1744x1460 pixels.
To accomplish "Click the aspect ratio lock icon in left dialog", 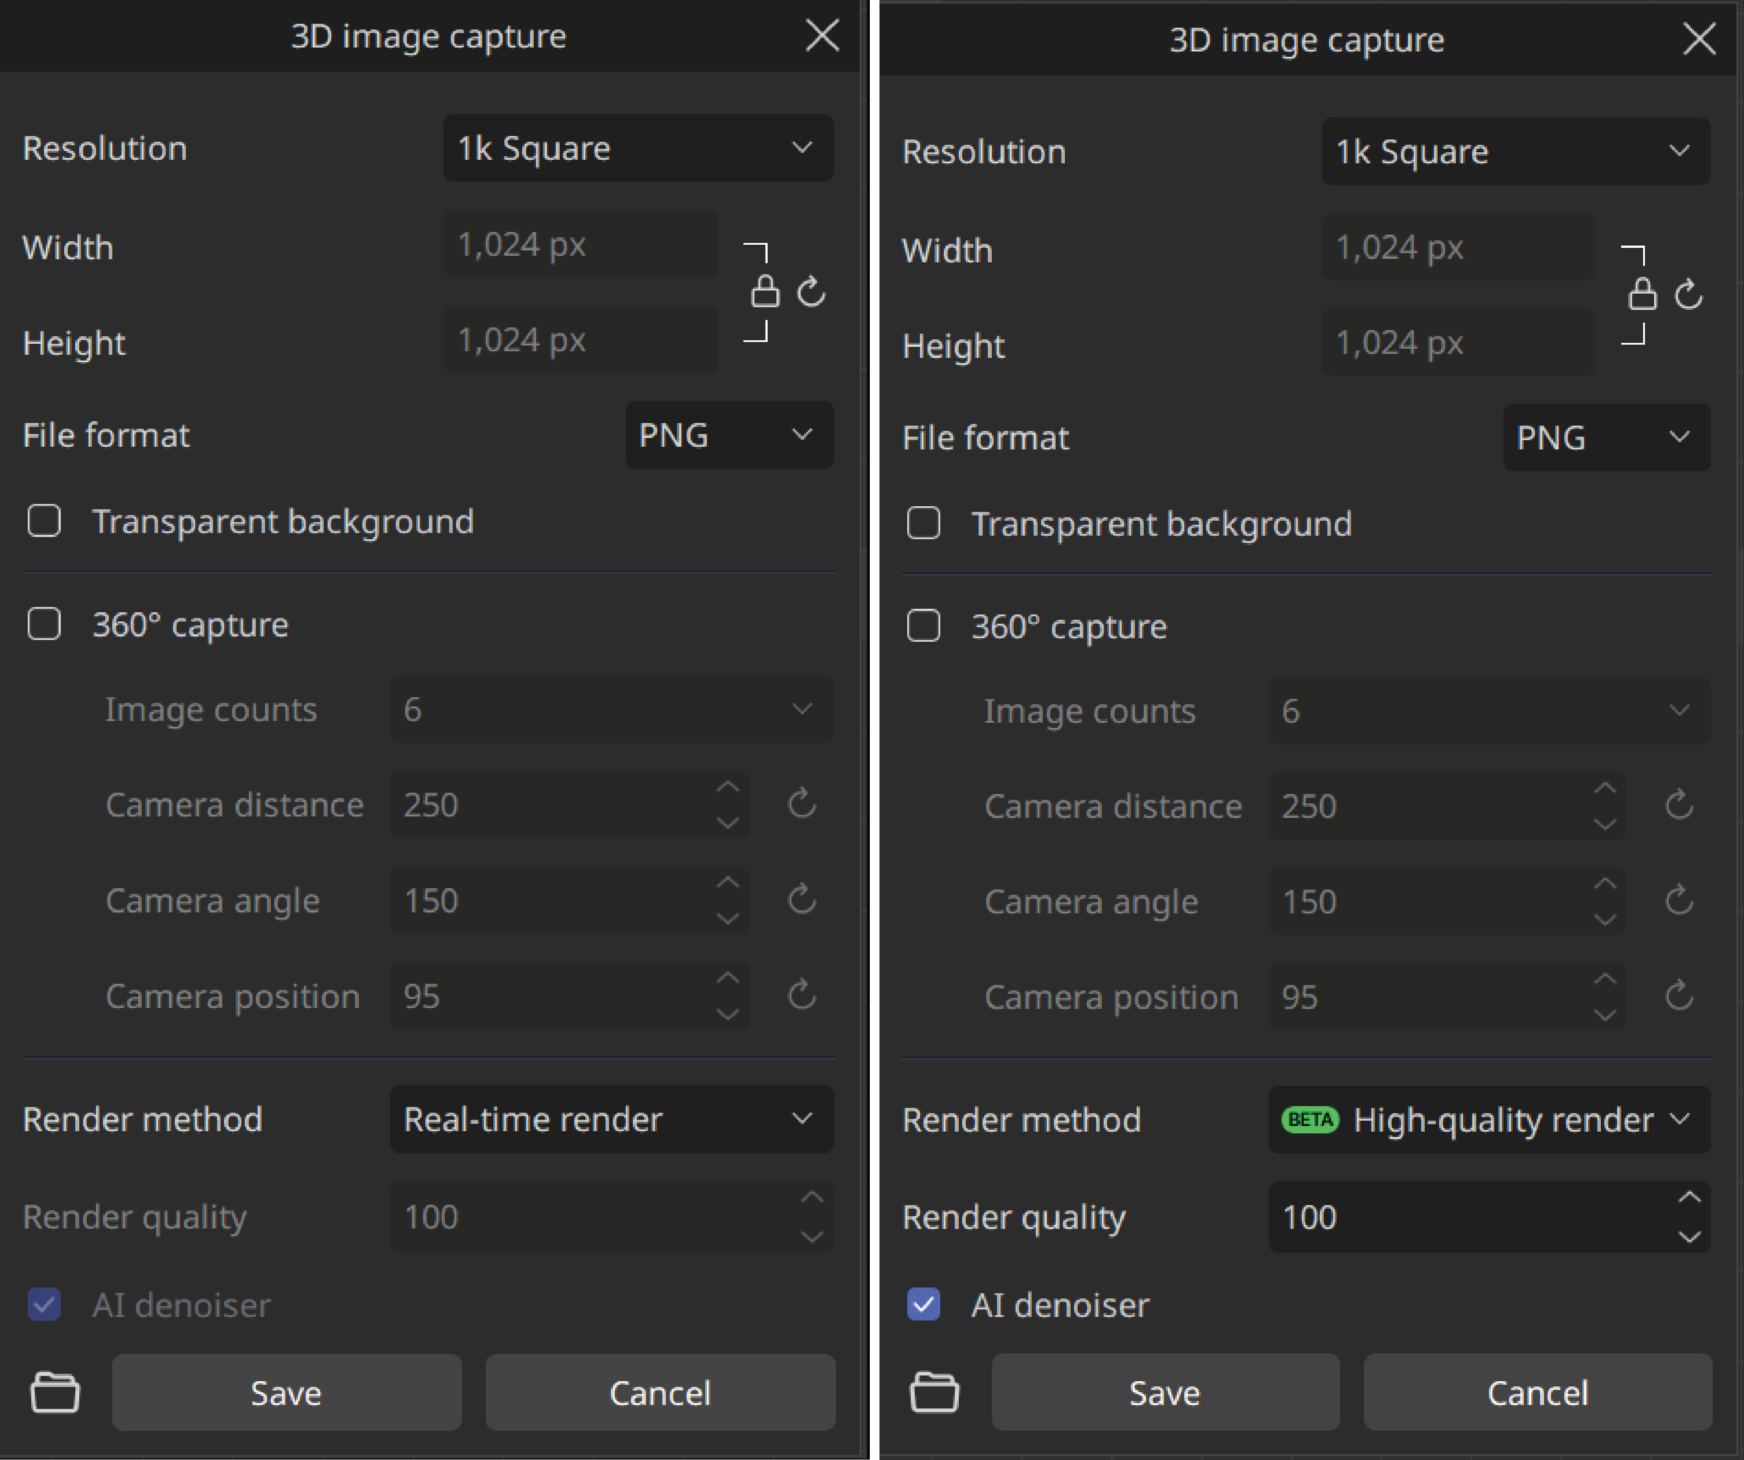I will (765, 291).
